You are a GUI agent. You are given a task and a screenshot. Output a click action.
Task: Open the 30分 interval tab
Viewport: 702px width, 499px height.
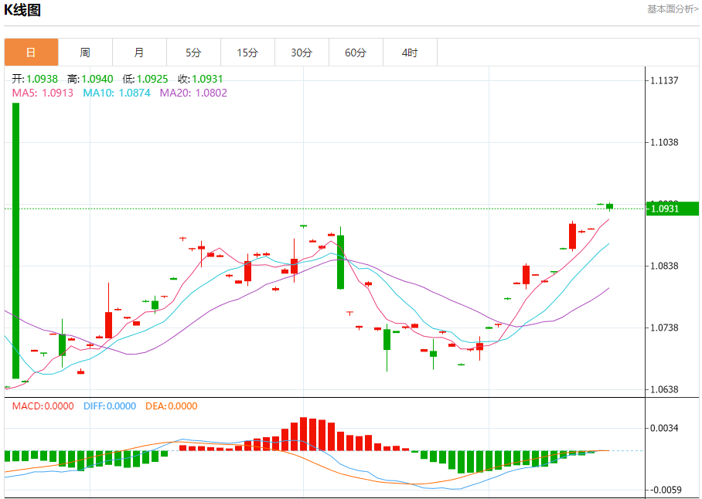[x=302, y=53]
